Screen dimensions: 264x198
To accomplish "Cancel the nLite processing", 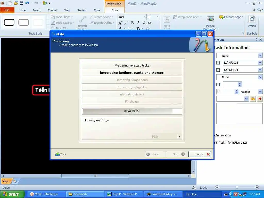I will point(200,154).
